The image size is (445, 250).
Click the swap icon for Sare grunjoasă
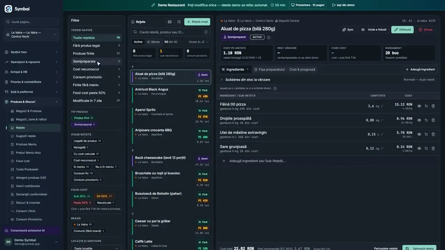click(426, 149)
